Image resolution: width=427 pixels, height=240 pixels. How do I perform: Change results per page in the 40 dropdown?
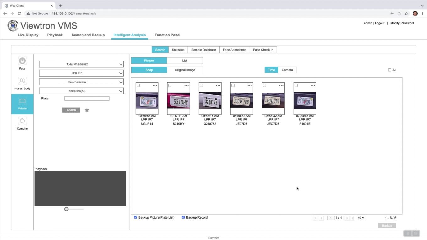(x=361, y=218)
